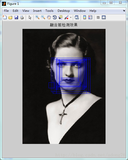Activate the Zoom In magnifier tool

(37, 17)
